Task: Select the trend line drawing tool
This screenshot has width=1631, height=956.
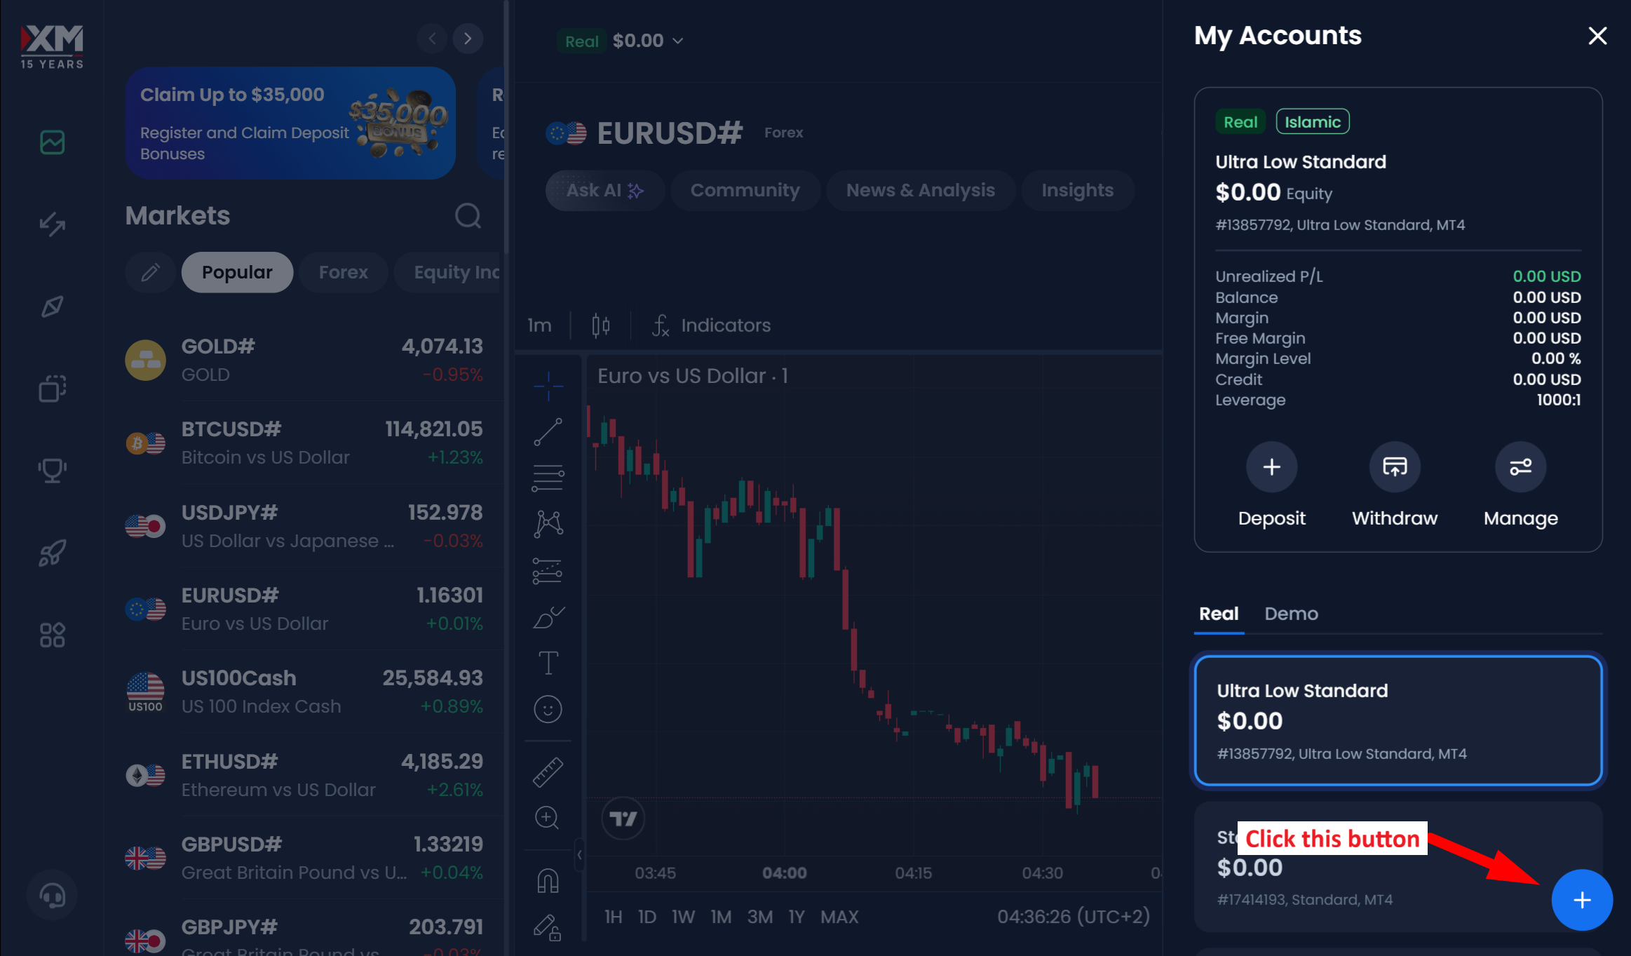Action: 548,432
